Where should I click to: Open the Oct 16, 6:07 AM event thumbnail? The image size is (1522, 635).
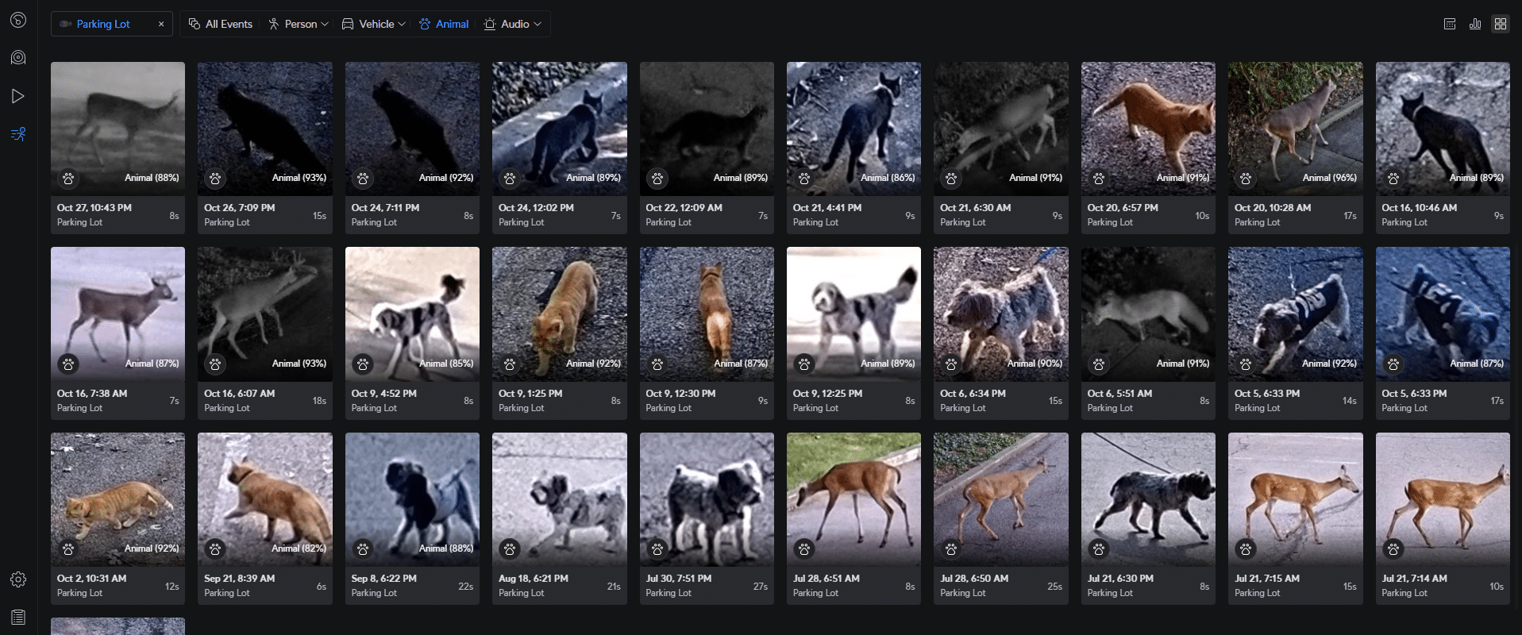coord(265,314)
